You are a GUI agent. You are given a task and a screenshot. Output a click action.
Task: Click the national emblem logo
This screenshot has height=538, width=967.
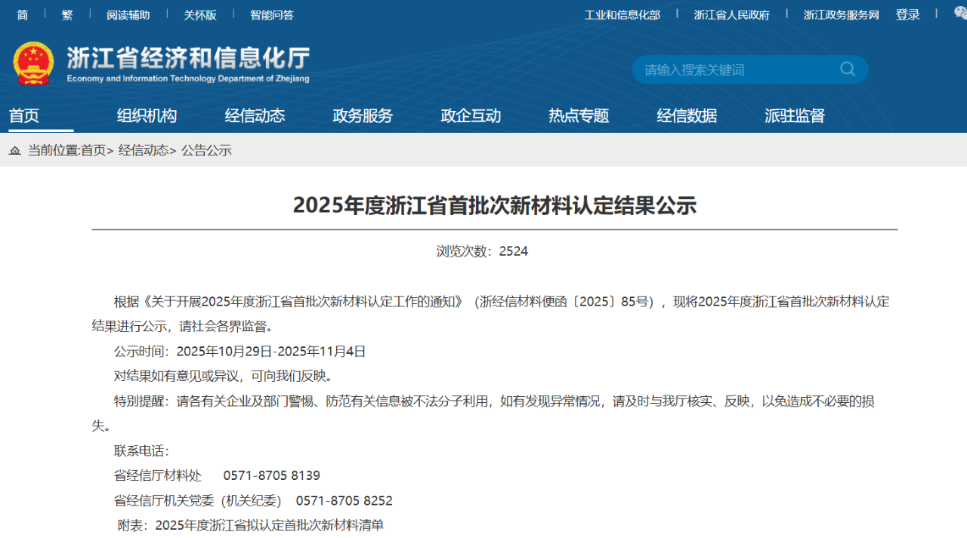[33, 63]
